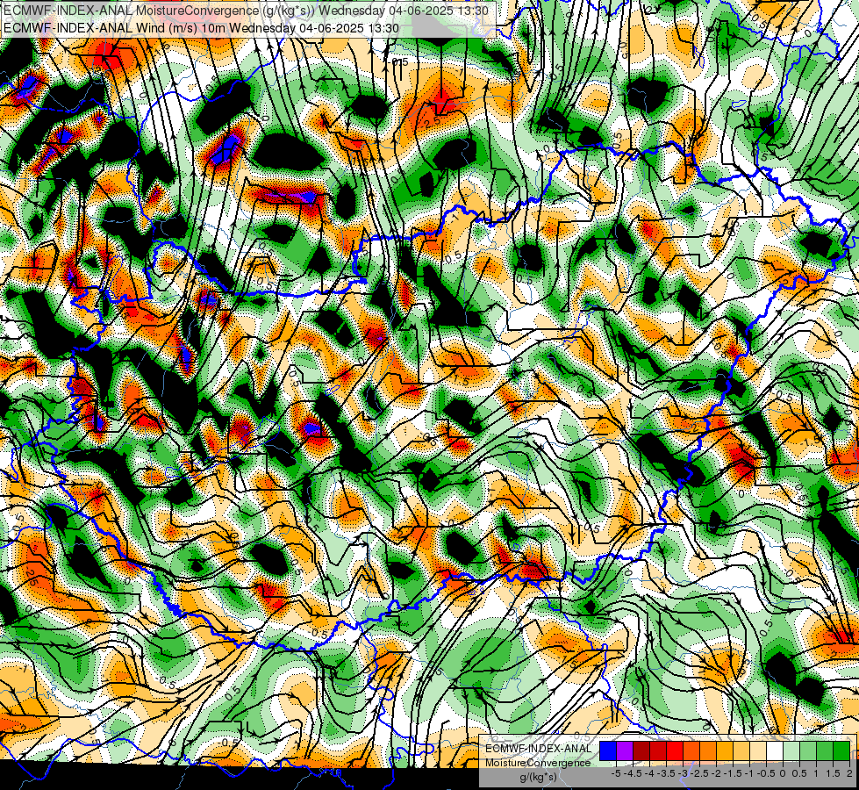Click the '1.5' legend tick label
Viewport: 859px width, 790px height.
(x=834, y=773)
